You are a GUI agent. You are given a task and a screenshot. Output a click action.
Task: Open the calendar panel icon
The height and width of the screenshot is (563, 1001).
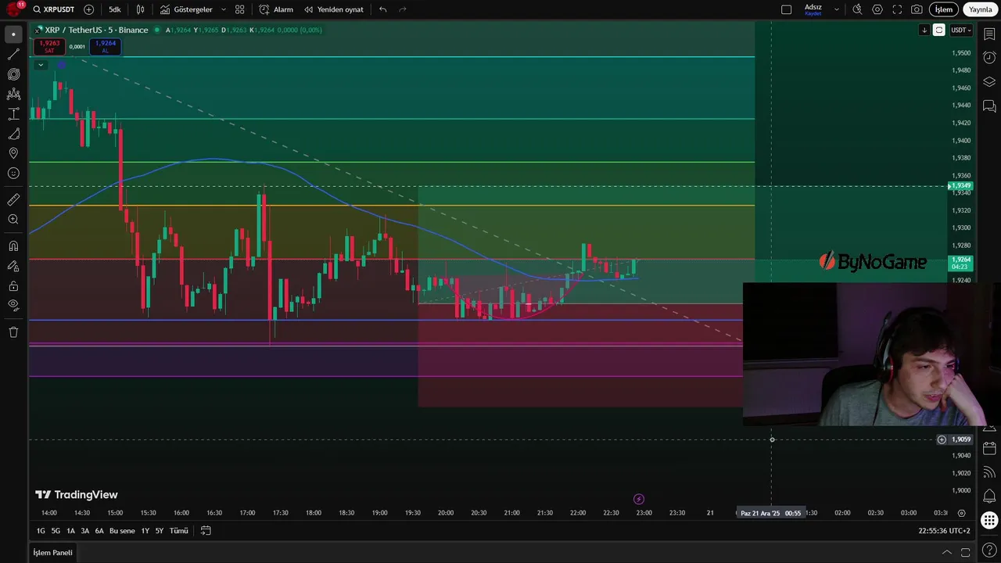point(989,448)
